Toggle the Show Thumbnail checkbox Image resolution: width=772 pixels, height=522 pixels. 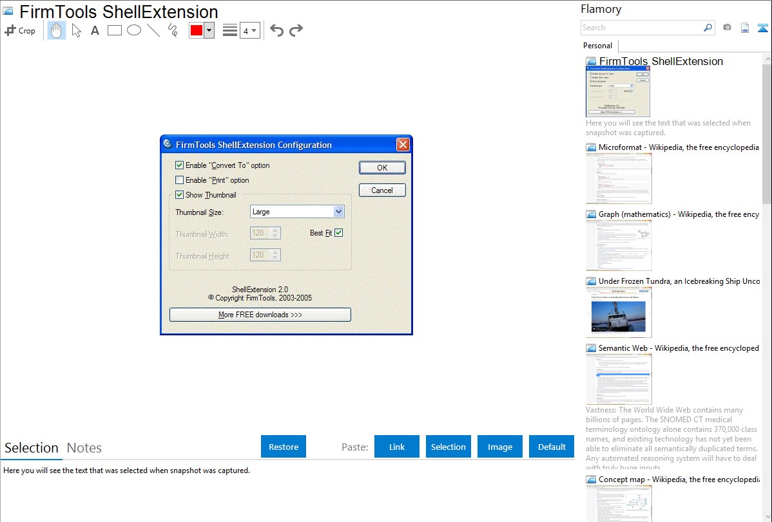[179, 195]
